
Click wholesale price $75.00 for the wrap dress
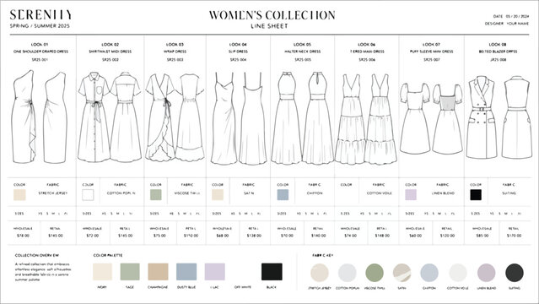[x=159, y=236]
